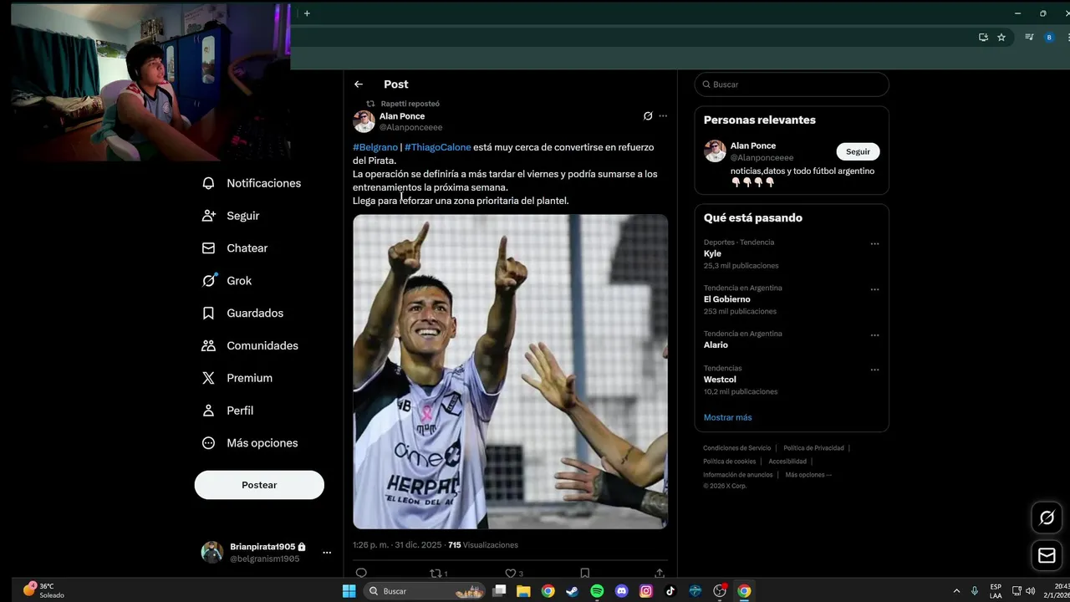Open more options for the Alario trend
This screenshot has height=602, width=1070.
pyautogui.click(x=874, y=335)
